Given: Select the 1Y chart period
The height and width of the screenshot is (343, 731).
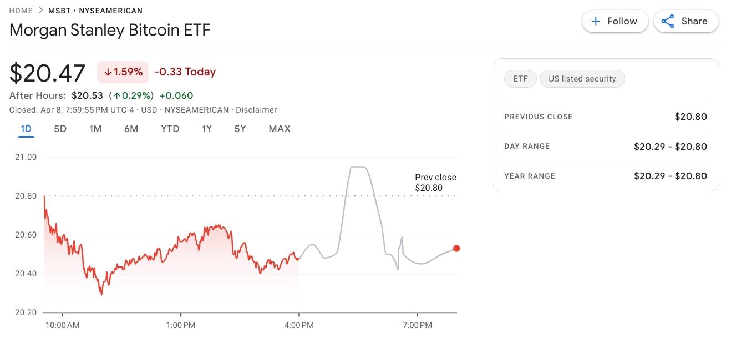Looking at the screenshot, I should click(206, 128).
